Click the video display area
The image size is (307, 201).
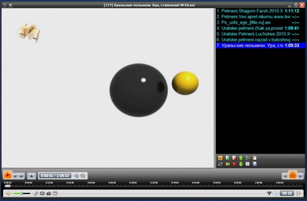coord(107,88)
